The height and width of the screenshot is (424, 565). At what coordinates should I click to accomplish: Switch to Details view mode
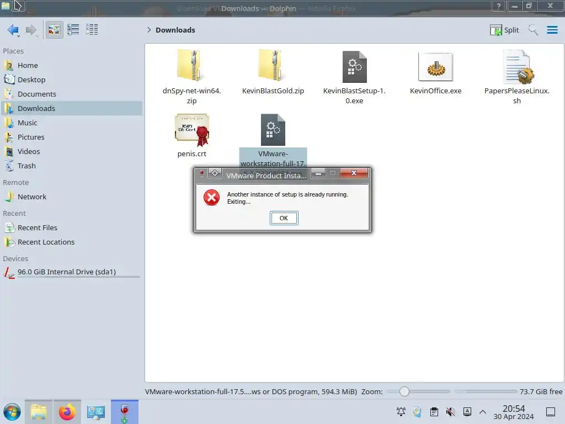click(x=92, y=30)
